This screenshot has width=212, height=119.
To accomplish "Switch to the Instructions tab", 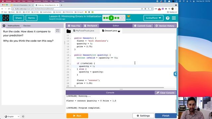I will [14, 26].
